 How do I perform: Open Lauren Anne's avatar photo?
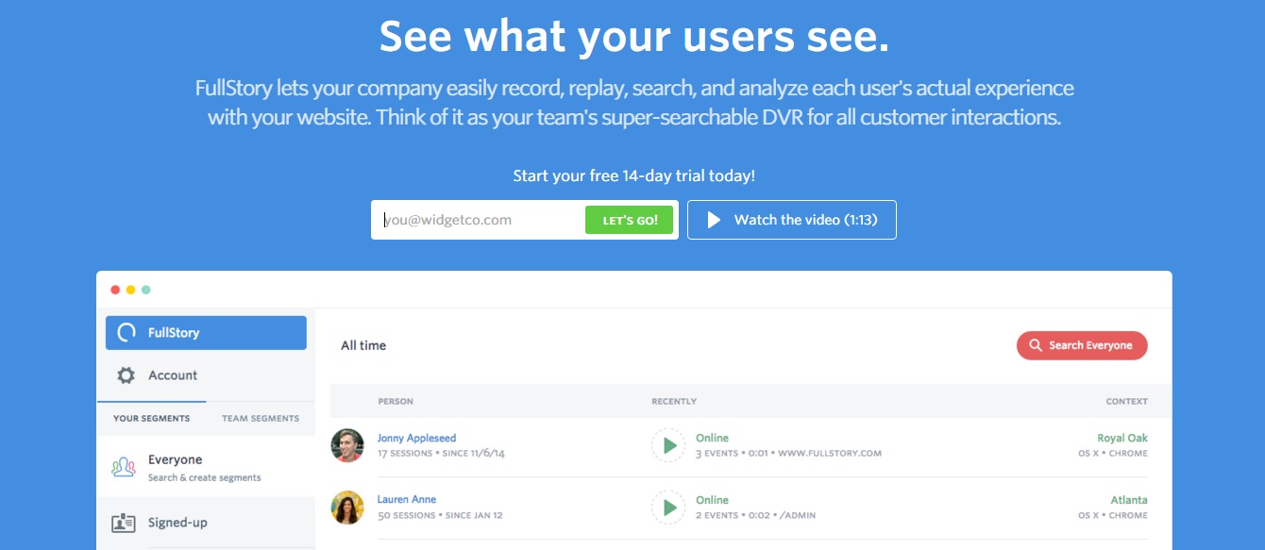347,508
